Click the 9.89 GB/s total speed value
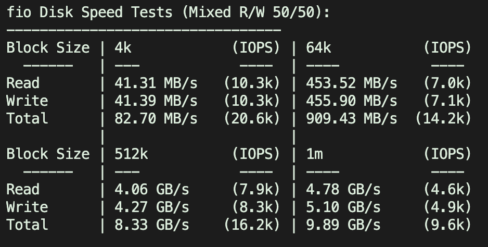Image resolution: width=488 pixels, height=247 pixels. 343,225
